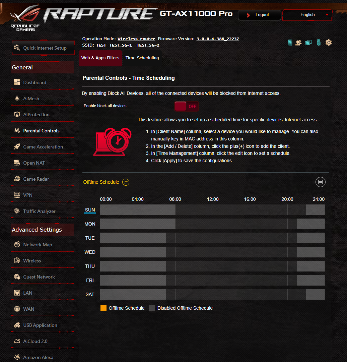Screen dimensions: 347x362
Task: Switch to the Web & Apps Filters tab
Action: point(100,58)
